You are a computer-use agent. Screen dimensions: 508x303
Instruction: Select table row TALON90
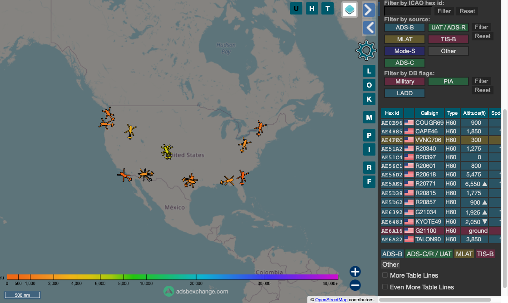click(x=441, y=239)
